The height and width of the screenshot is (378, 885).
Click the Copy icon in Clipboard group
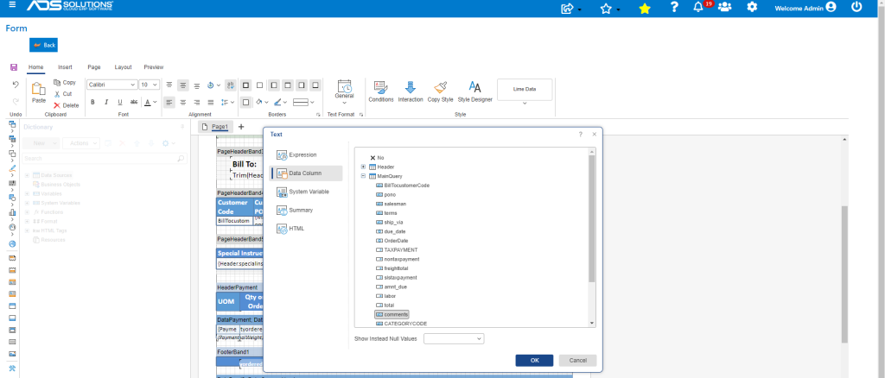coord(57,82)
